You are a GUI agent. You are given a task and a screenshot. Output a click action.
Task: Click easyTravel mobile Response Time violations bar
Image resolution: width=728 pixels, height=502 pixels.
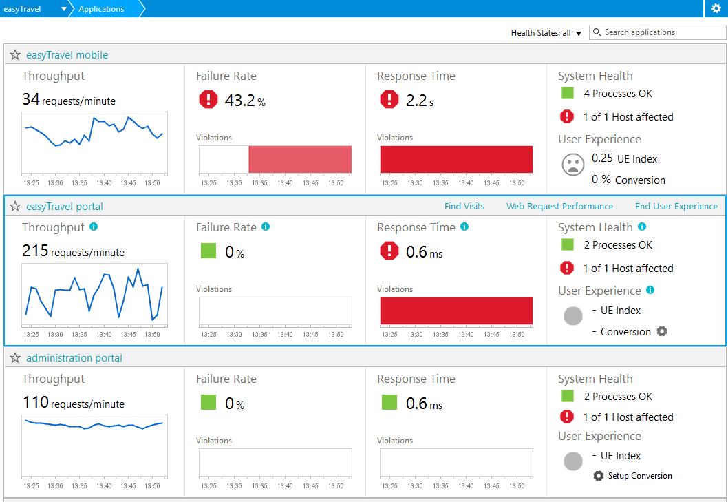(456, 160)
